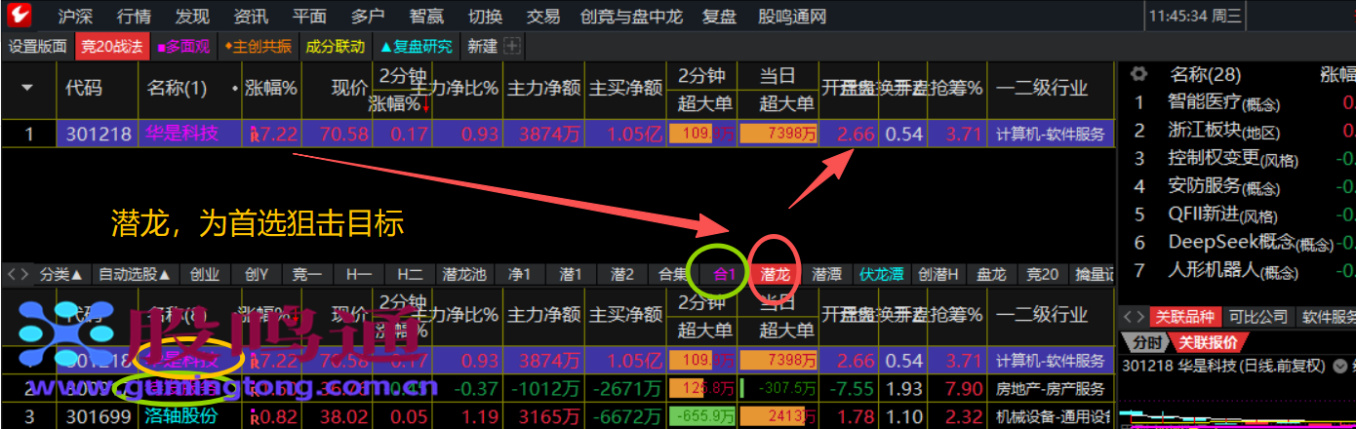Select the 净1 tab
The image size is (1356, 429).
[518, 274]
